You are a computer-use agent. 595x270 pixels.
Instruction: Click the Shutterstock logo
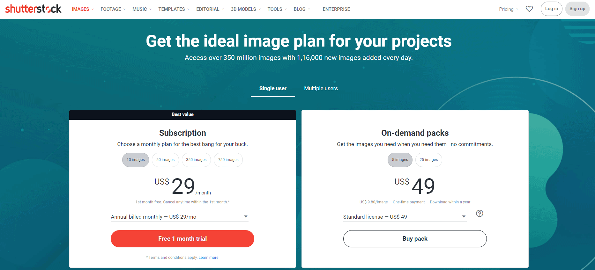coord(33,9)
